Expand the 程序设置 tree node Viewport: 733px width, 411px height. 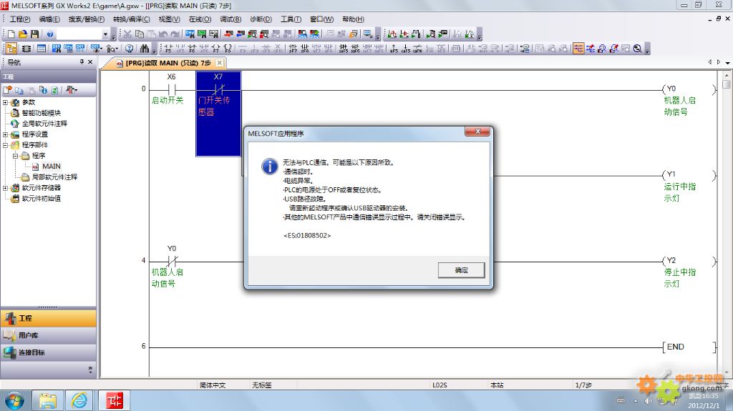(5, 134)
